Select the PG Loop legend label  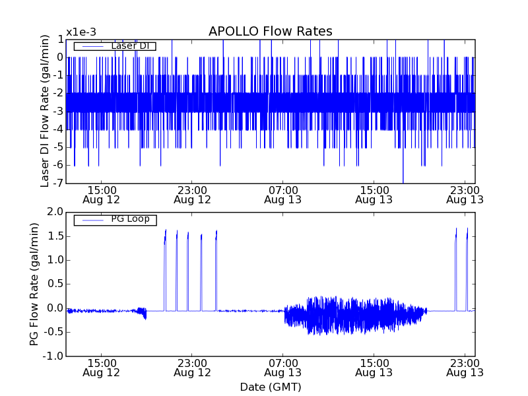129,219
